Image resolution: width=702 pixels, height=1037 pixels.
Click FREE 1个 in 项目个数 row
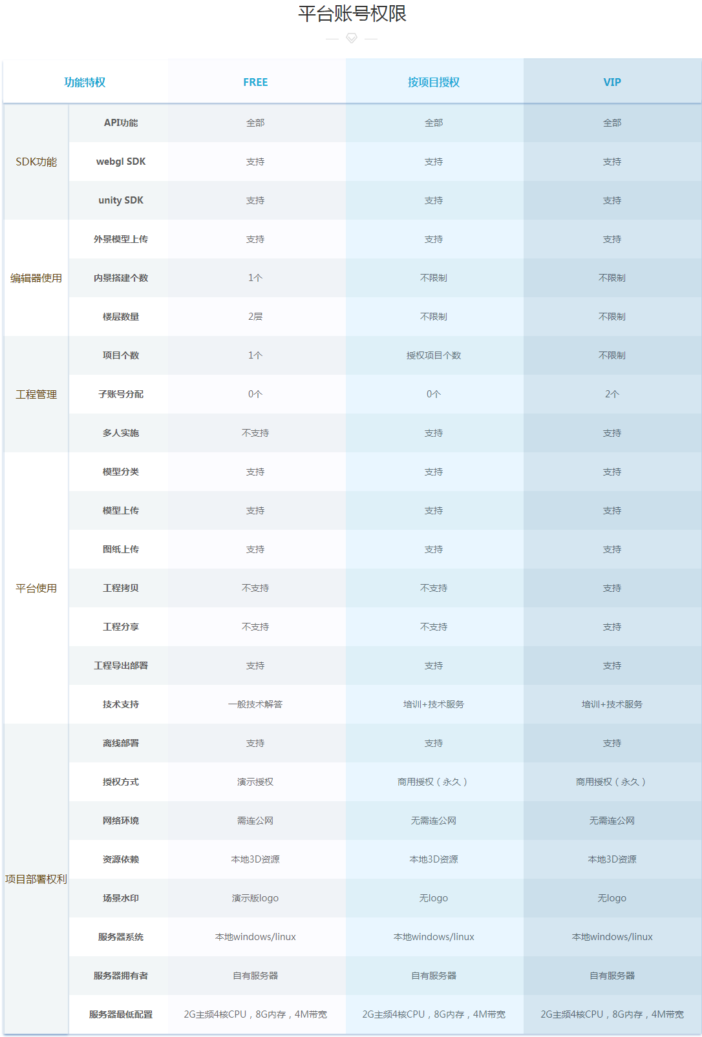[255, 355]
